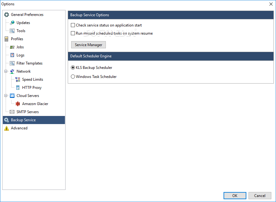
Task: Open the Updates settings page
Action: click(23, 23)
